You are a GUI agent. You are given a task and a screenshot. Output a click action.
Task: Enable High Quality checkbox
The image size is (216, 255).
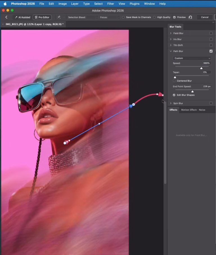point(154,17)
